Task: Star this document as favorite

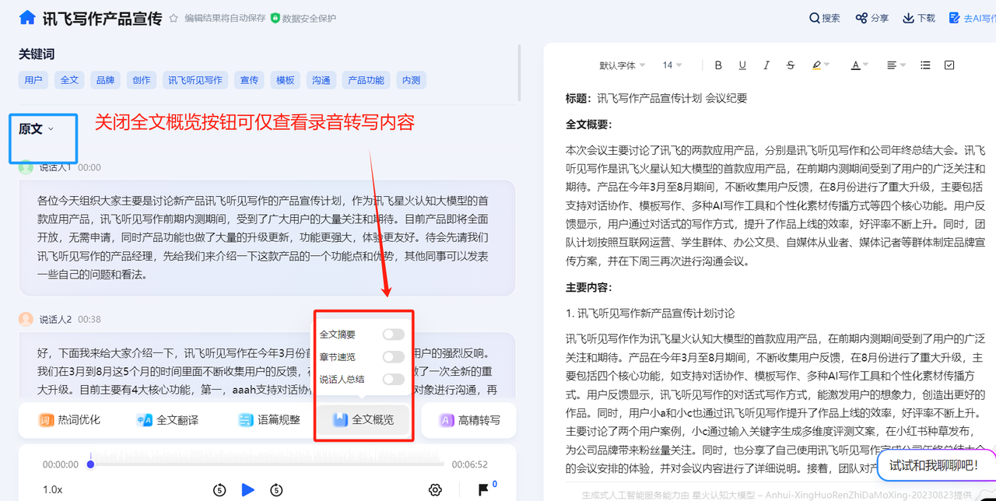Action: 174,18
